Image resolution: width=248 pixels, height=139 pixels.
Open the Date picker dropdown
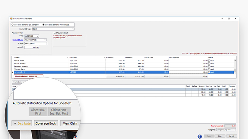click(37, 36)
